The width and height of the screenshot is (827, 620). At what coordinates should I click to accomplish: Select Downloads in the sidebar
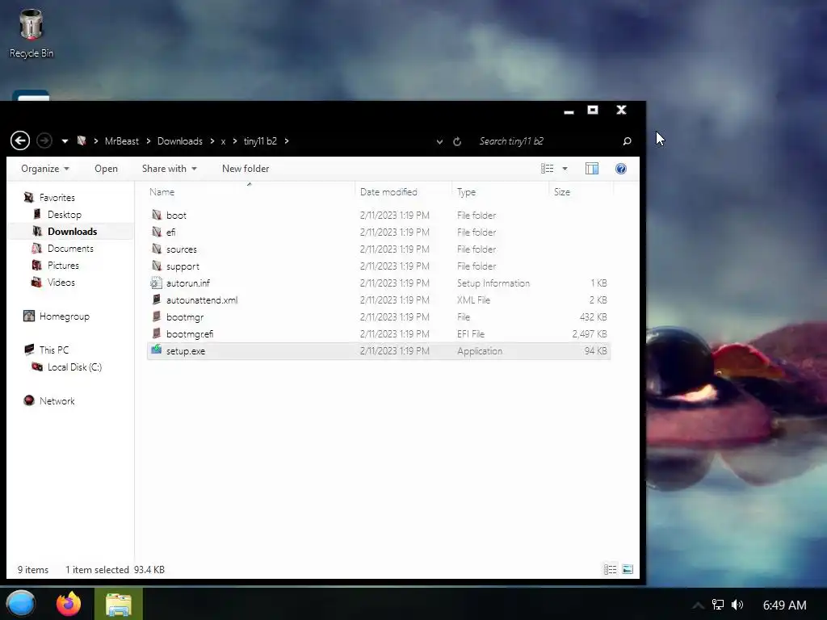[72, 232]
